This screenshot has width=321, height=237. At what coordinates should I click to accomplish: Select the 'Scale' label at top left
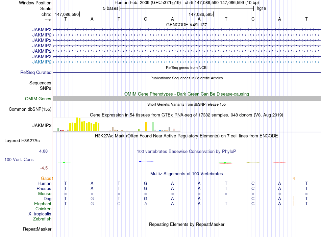point(46,8)
